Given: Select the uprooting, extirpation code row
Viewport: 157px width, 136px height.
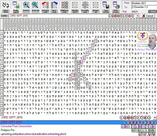Looking at the screenshot, I should (x=78, y=134).
